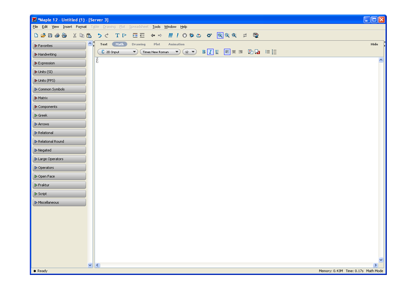Toggle Italic formatting
Image resolution: width=398 pixels, height=299 pixels.
tap(210, 52)
